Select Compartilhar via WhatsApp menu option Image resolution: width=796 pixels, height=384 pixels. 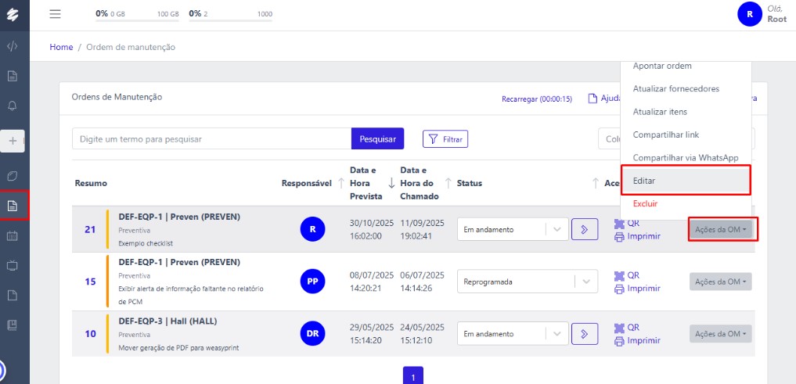pos(686,158)
